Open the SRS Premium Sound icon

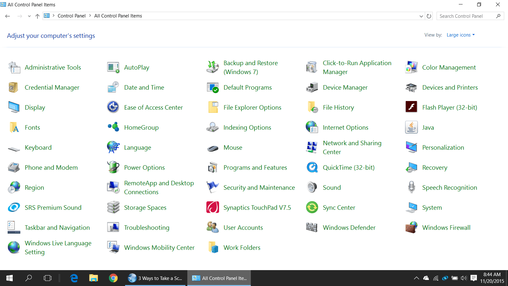click(14, 208)
